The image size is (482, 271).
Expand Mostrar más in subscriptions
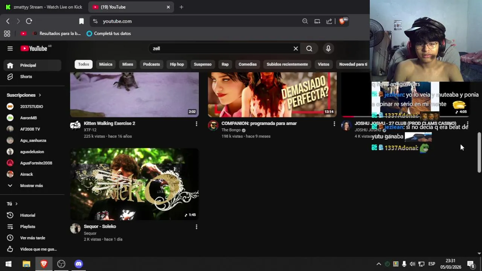(31, 186)
